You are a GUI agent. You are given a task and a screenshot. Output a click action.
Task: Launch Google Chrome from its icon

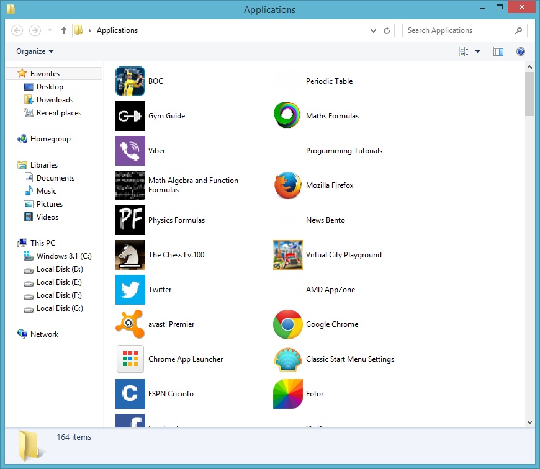(287, 324)
